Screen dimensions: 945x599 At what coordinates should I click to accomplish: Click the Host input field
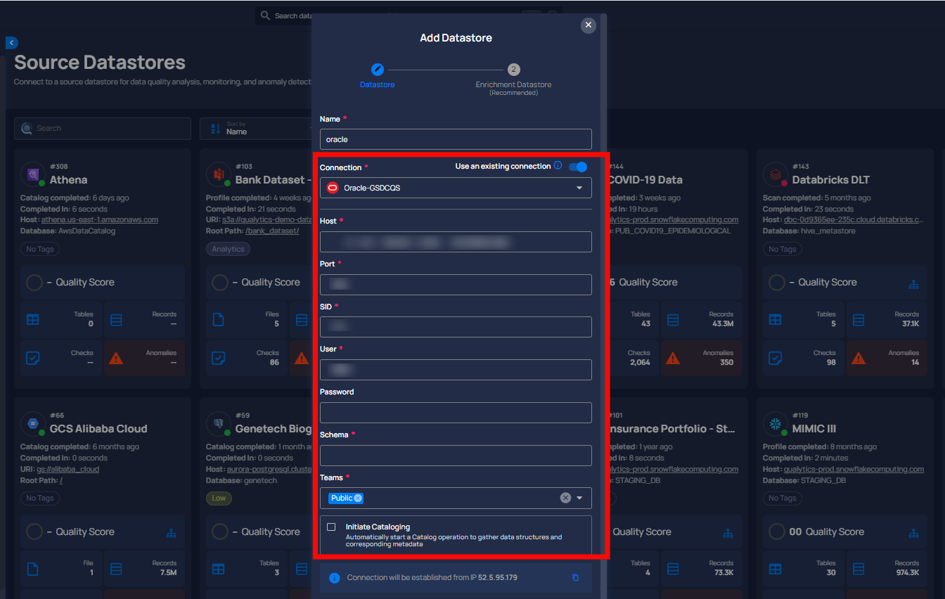456,242
